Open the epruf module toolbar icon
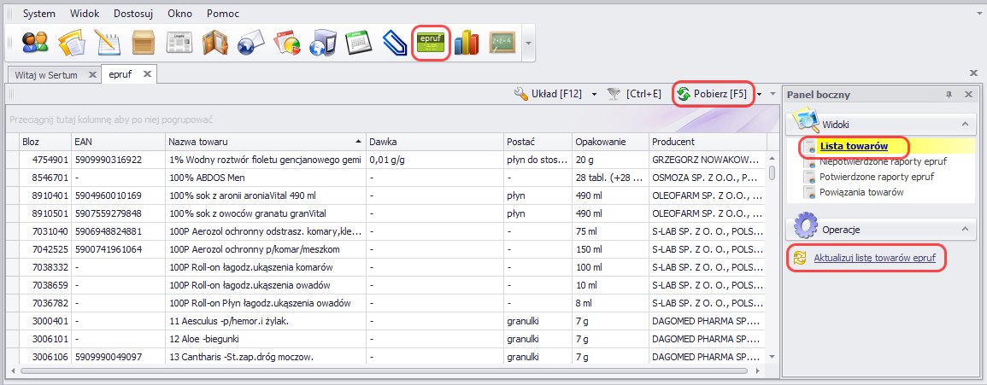The image size is (987, 385). [432, 43]
